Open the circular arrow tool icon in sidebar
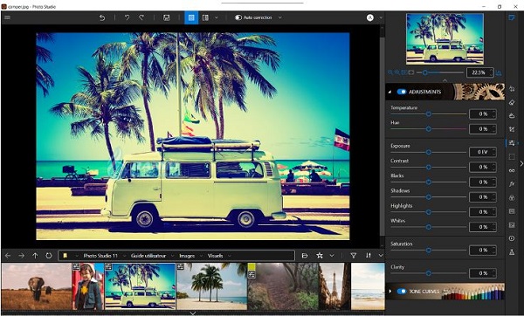Viewport: 524px width, 316px height. 512,238
